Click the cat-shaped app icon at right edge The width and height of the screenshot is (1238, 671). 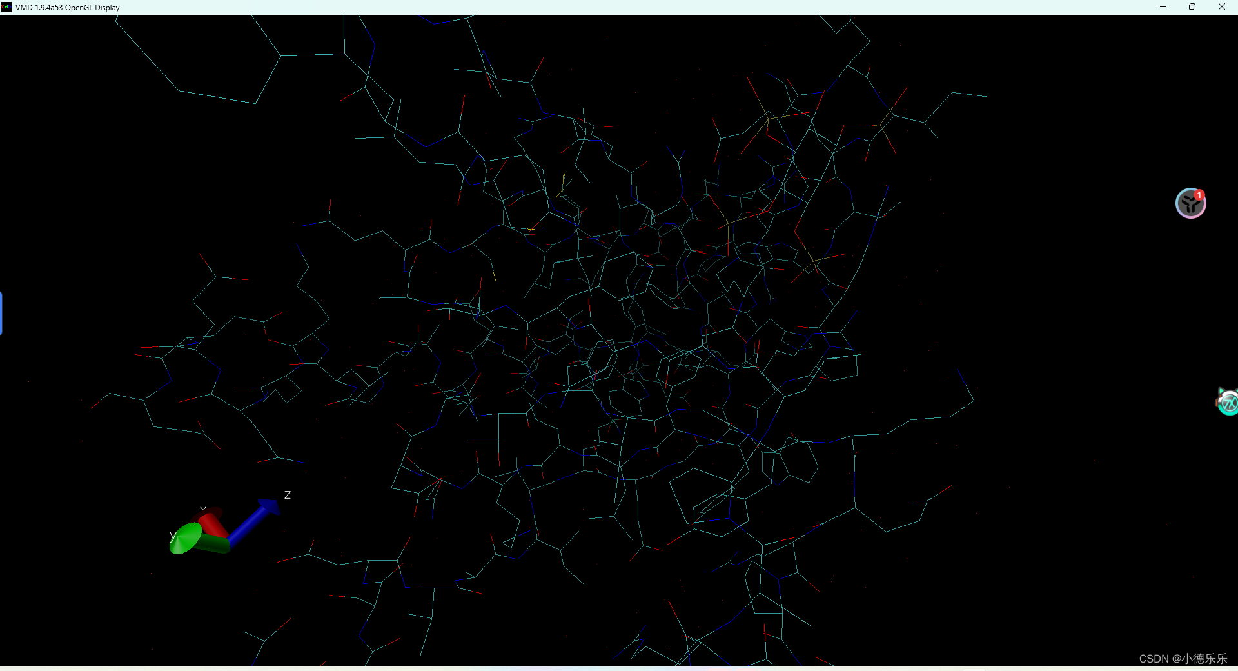pos(1229,402)
